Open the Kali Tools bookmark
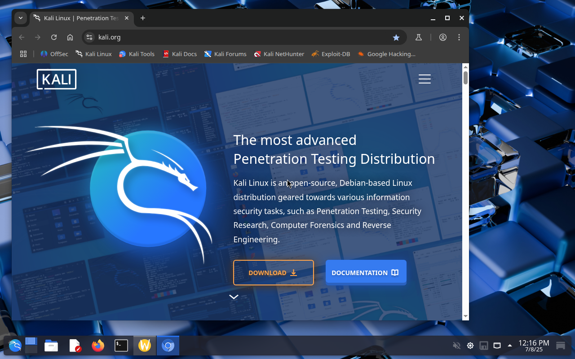 [137, 54]
